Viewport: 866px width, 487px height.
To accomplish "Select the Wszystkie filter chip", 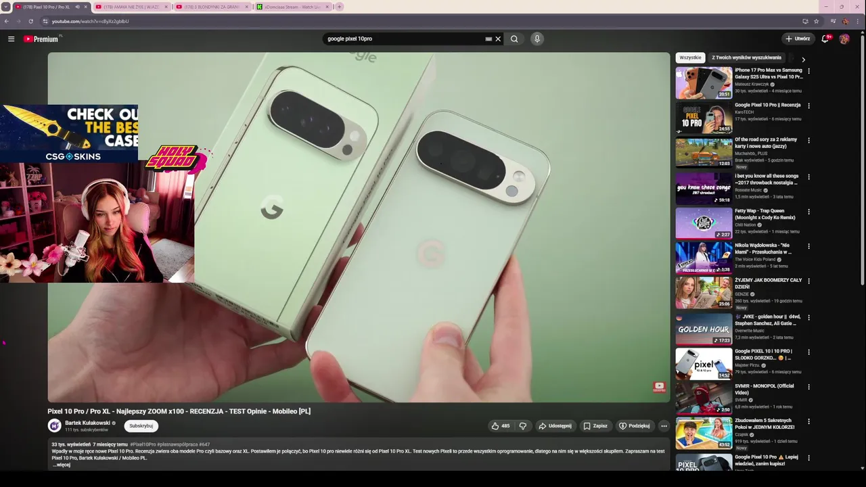I will point(690,57).
